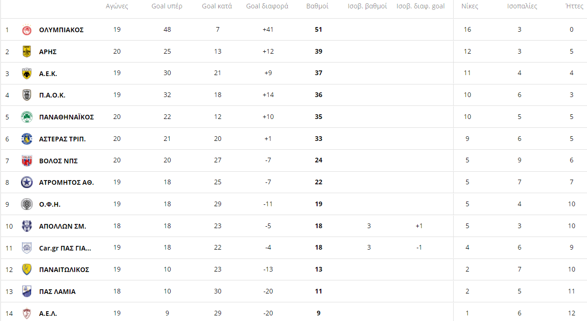Click the ΑΣΤΕΡΑΣ ΤΡΙΠ. club crest

point(27,139)
